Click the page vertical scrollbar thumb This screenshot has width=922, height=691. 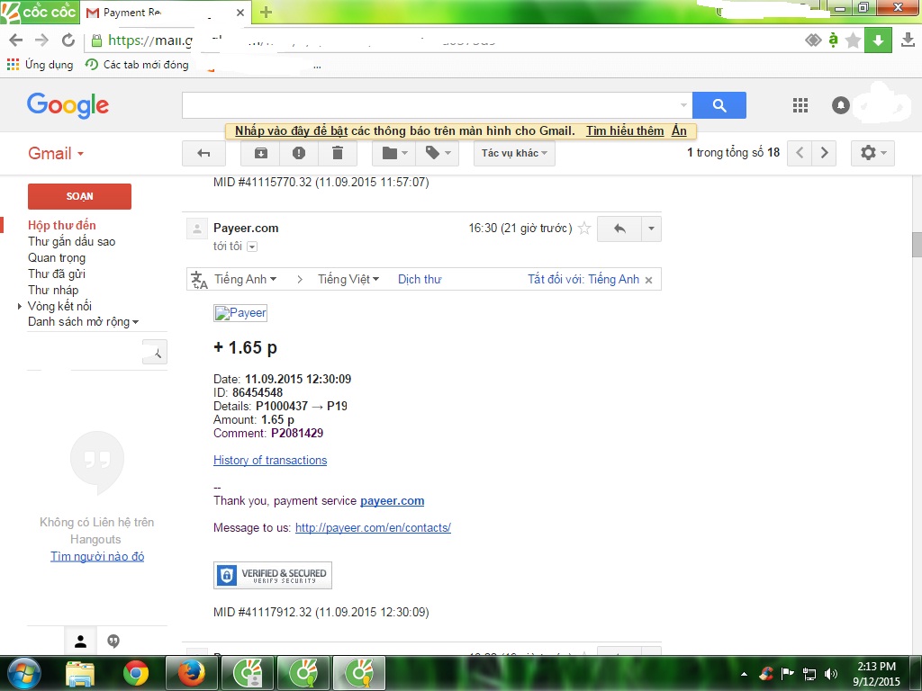point(917,245)
